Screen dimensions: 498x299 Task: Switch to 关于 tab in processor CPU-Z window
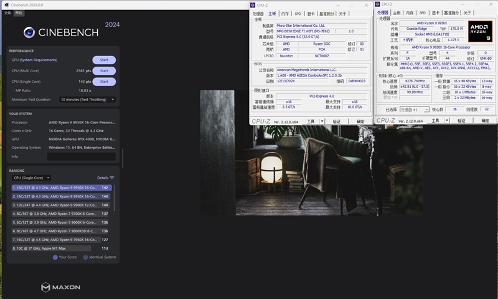(x=467, y=12)
